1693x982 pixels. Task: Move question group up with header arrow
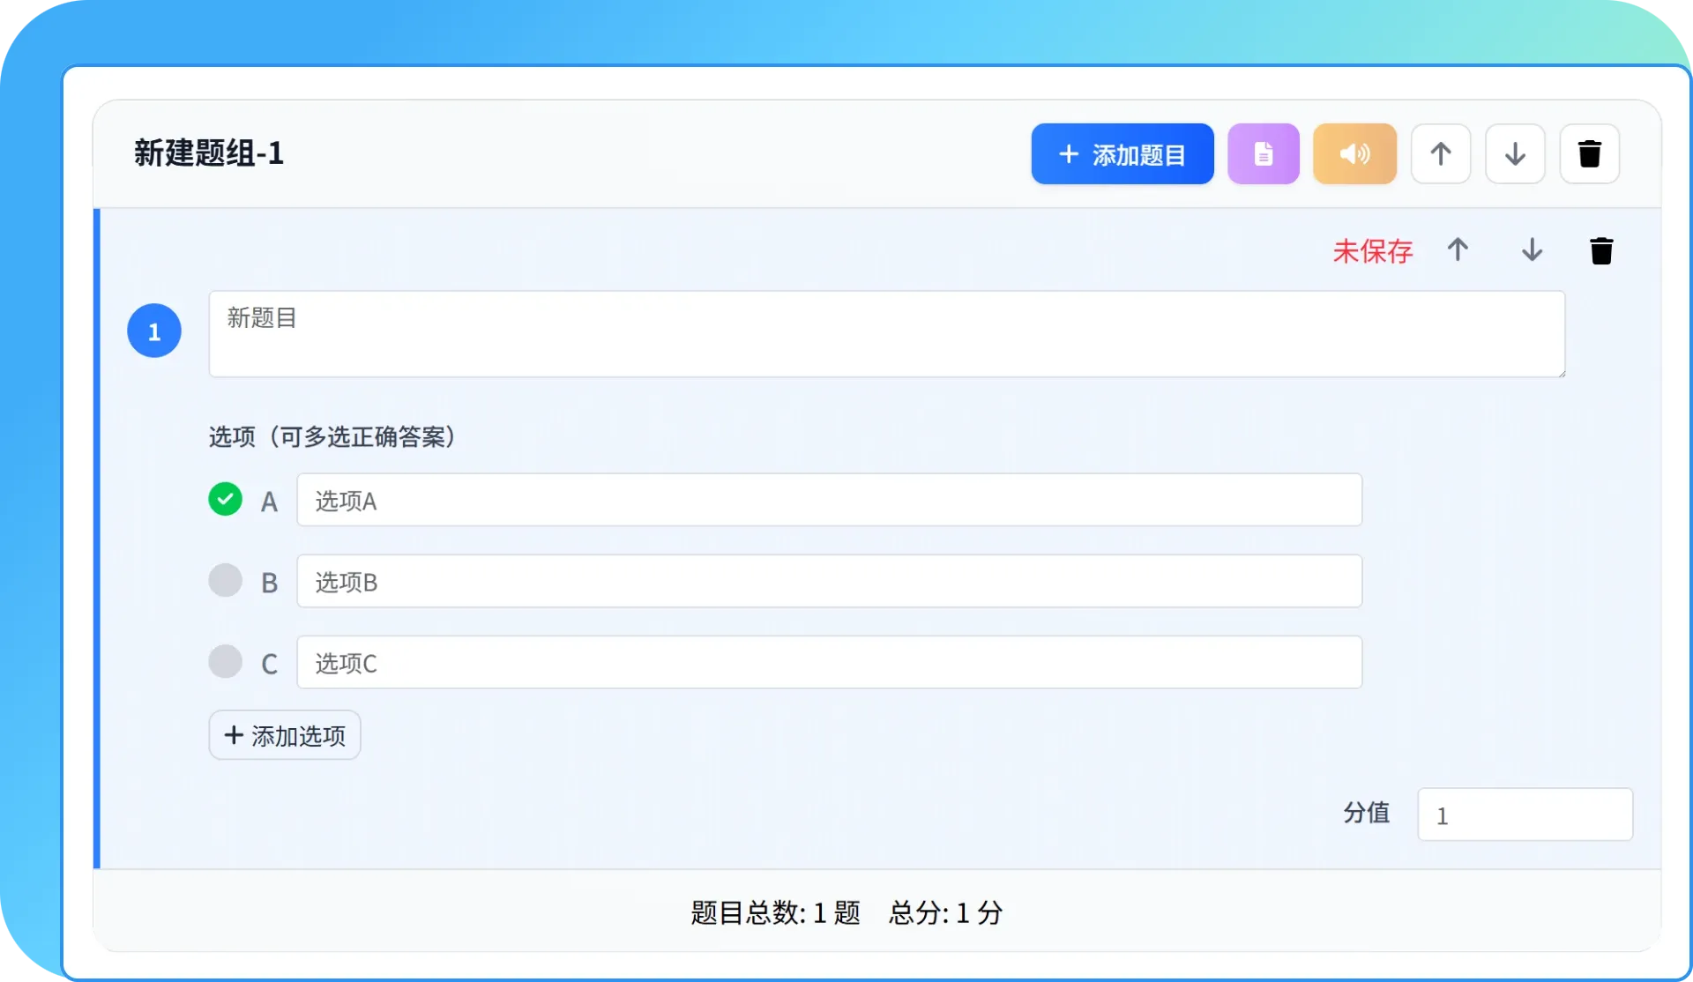[1441, 154]
